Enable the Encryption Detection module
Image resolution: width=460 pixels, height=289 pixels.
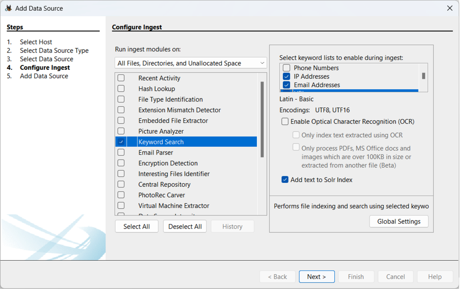click(121, 163)
